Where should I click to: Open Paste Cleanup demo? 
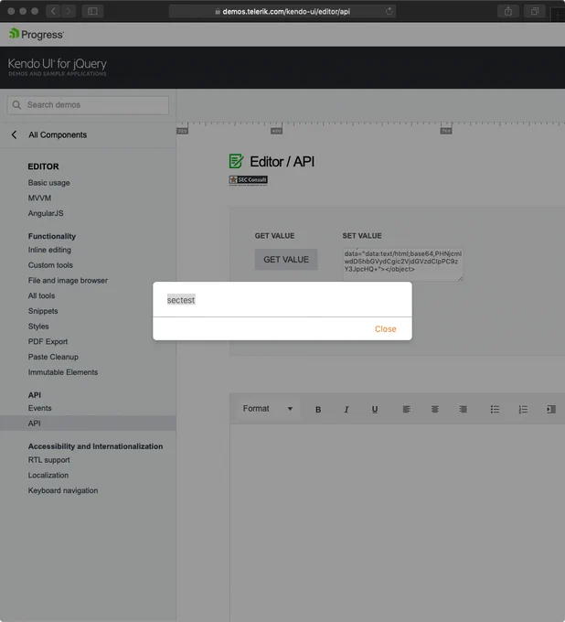[53, 357]
